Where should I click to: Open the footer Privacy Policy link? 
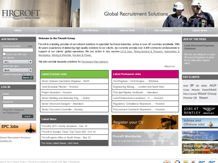coord(19,162)
